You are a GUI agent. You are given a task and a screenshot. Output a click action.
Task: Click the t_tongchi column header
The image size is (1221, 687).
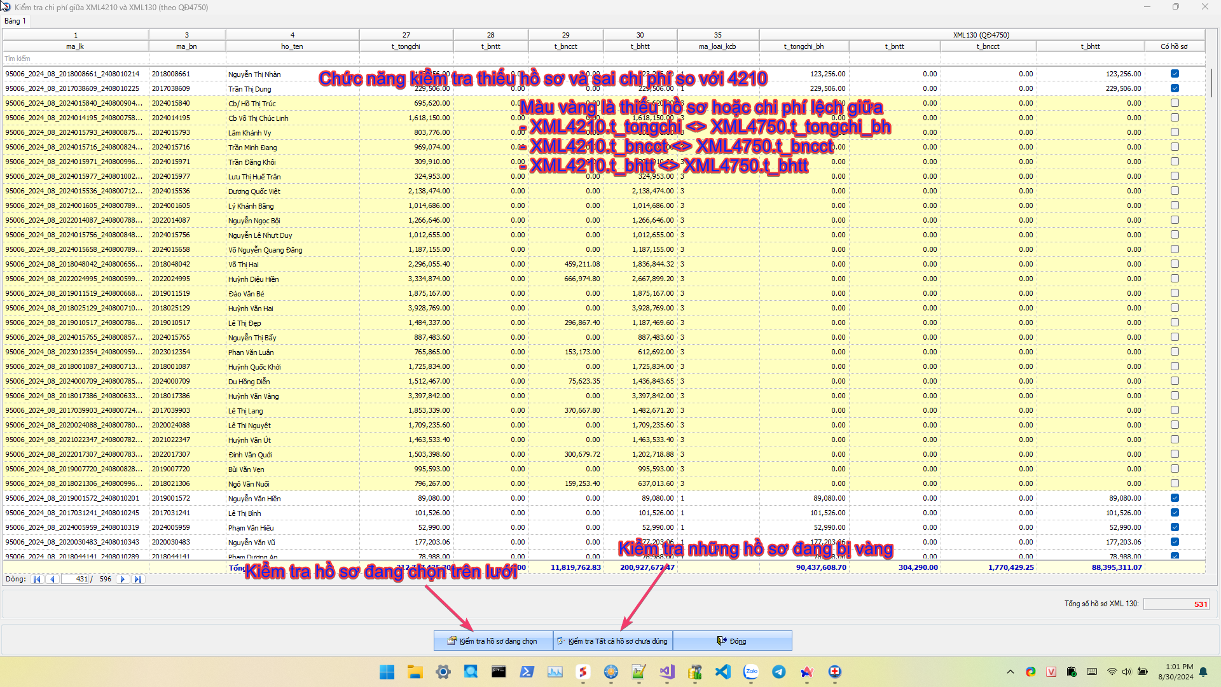click(x=406, y=46)
